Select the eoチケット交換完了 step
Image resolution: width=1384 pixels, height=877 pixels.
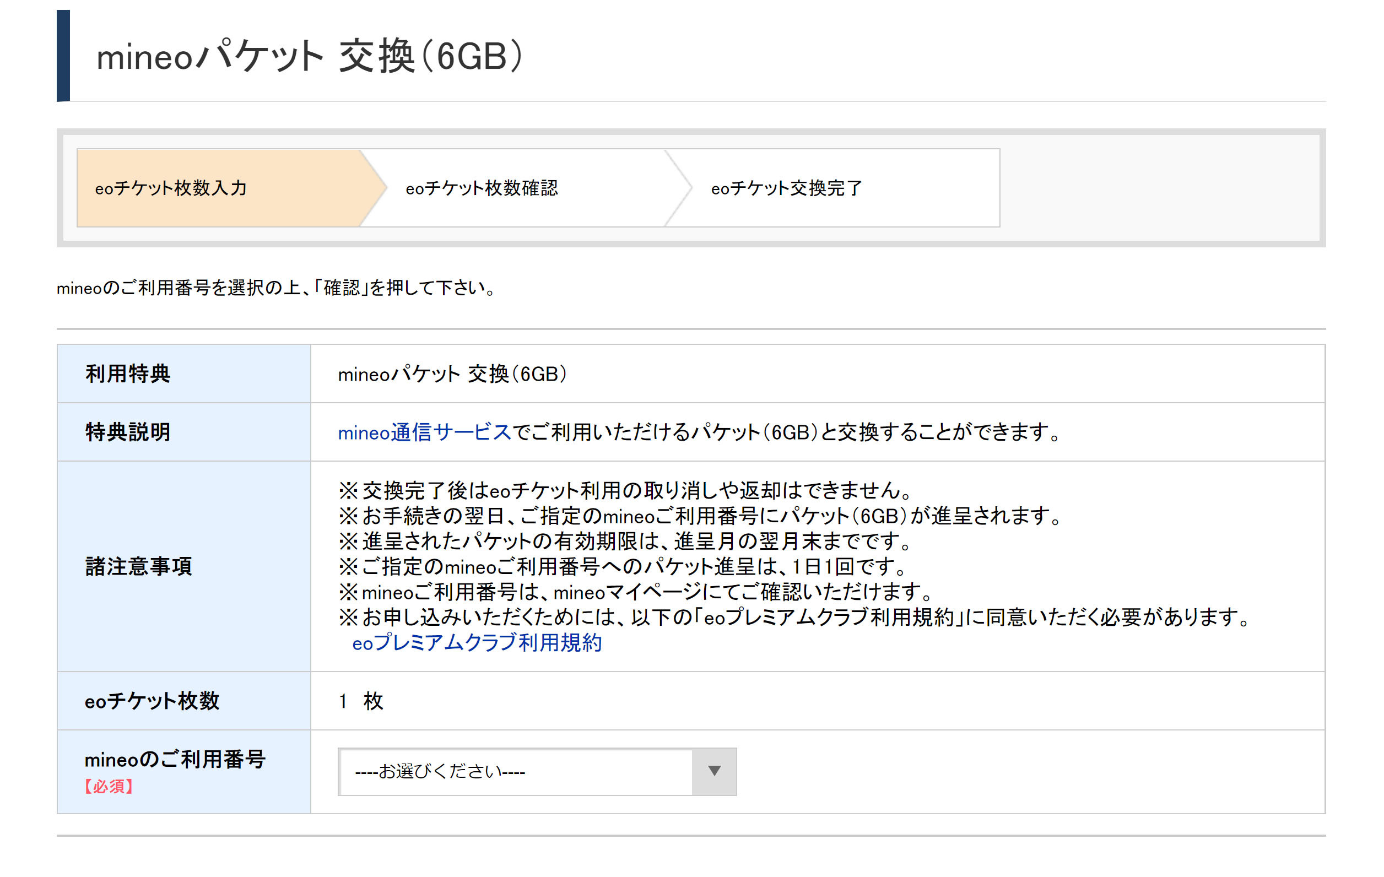[x=786, y=188]
